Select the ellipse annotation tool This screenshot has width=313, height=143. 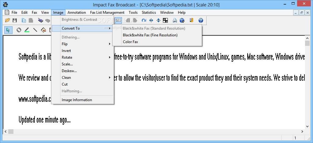[x=19, y=30]
